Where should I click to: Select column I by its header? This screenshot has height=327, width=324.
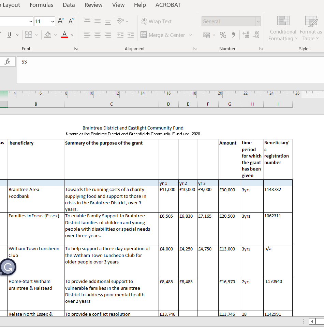click(278, 104)
